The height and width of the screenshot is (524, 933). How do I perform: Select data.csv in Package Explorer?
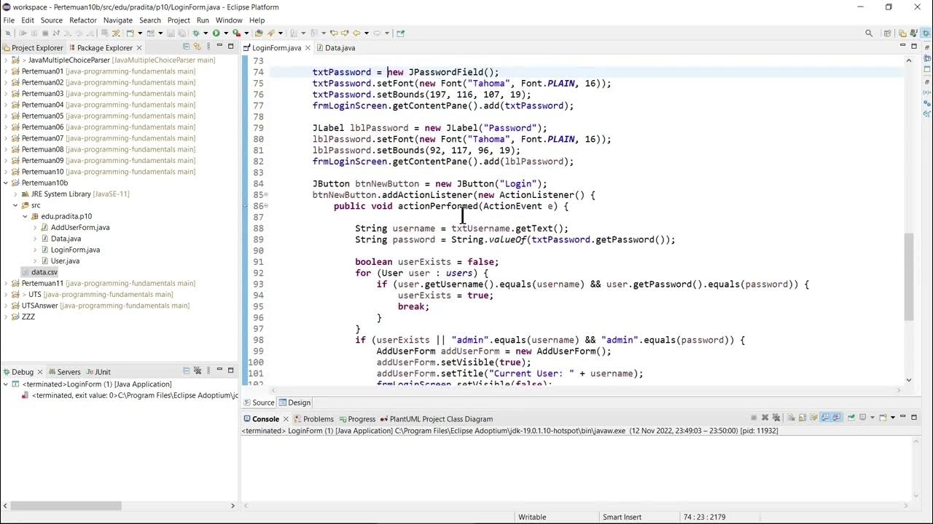coord(40,272)
